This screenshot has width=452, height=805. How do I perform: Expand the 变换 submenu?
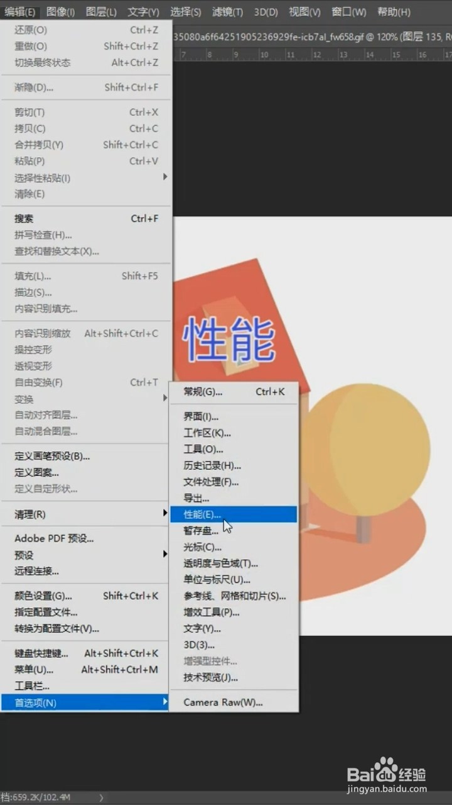pyautogui.click(x=86, y=399)
